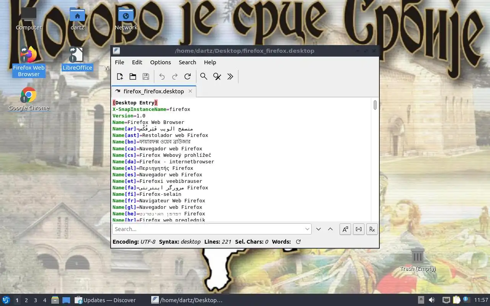Switch to virtual desktop 3
The height and width of the screenshot is (306, 490).
35,300
